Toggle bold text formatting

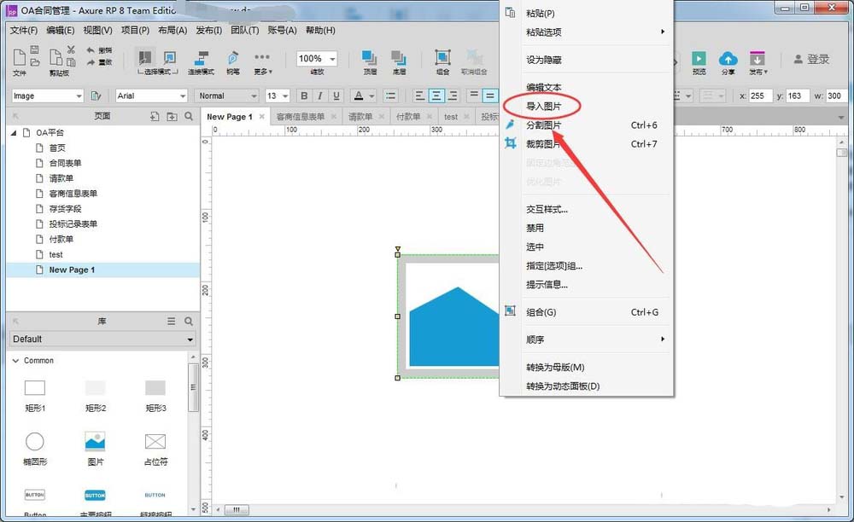pos(304,96)
